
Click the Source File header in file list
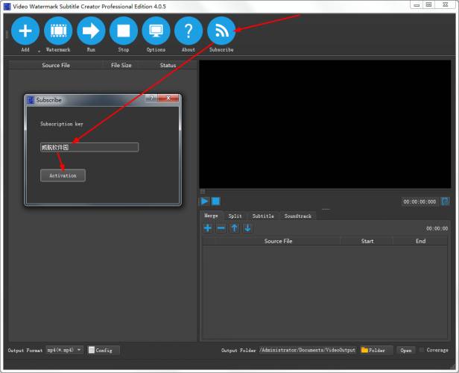click(x=56, y=66)
